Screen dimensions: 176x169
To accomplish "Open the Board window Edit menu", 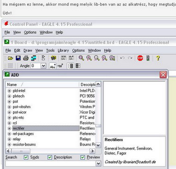I will (x=17, y=50).
